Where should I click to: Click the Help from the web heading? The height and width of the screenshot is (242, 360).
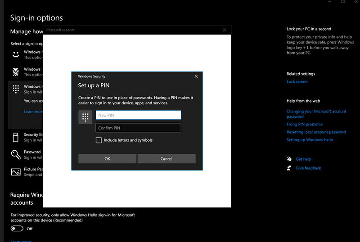[x=303, y=101]
